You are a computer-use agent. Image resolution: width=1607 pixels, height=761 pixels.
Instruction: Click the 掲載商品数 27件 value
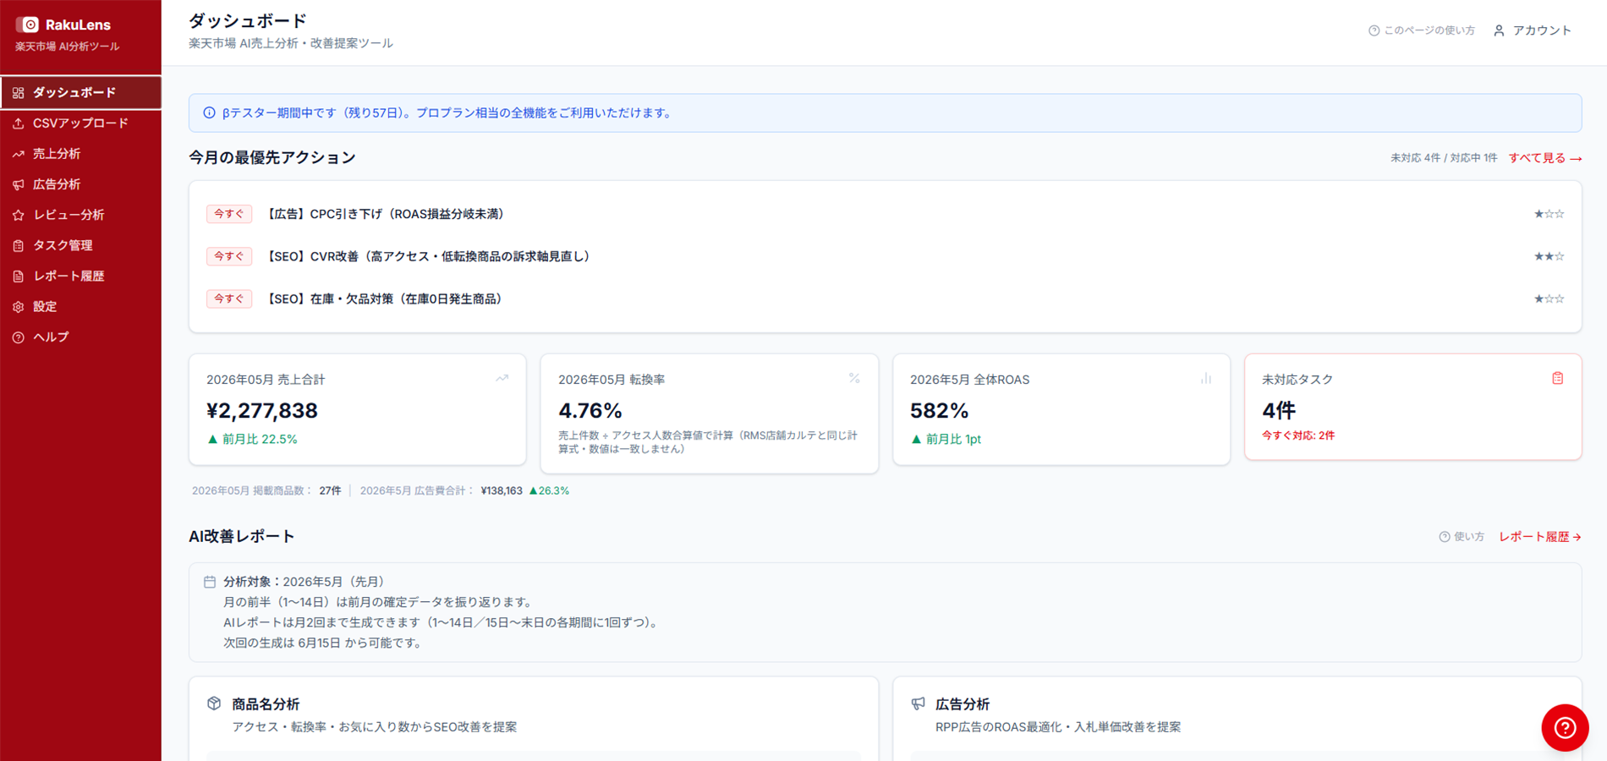pos(330,490)
